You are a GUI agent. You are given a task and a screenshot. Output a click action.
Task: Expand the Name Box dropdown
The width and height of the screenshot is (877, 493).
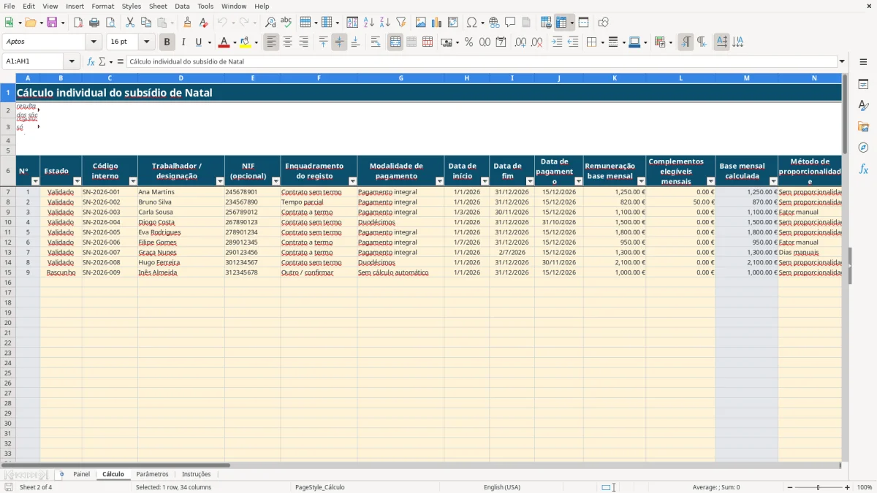72,61
